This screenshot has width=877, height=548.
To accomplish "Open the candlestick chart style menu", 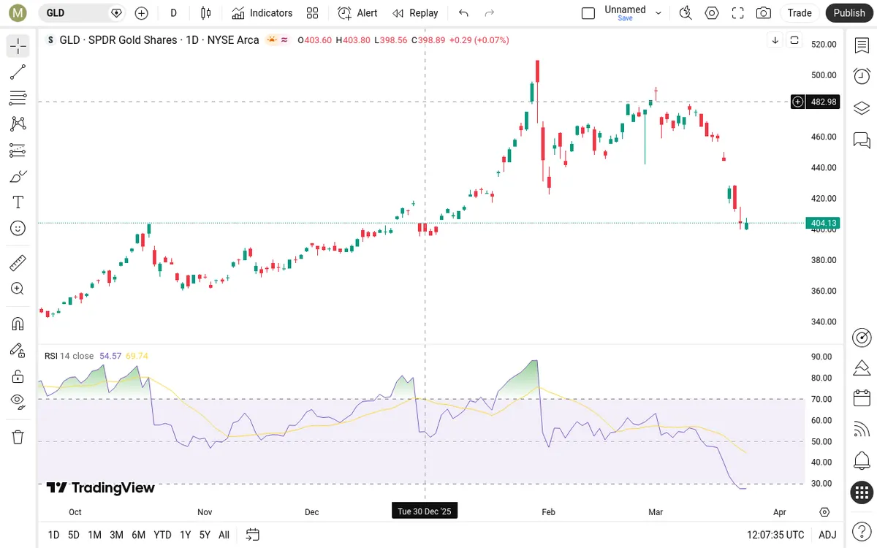I will tap(206, 12).
